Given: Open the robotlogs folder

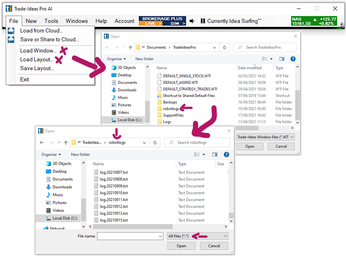Looking at the screenshot, I should 171,108.
